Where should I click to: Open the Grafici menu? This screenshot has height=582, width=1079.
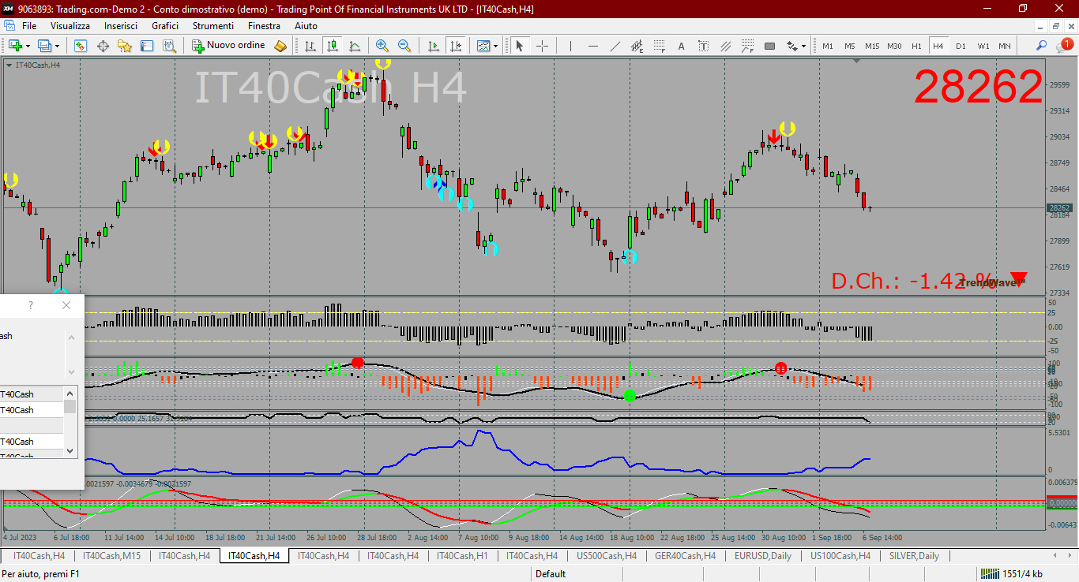[165, 26]
